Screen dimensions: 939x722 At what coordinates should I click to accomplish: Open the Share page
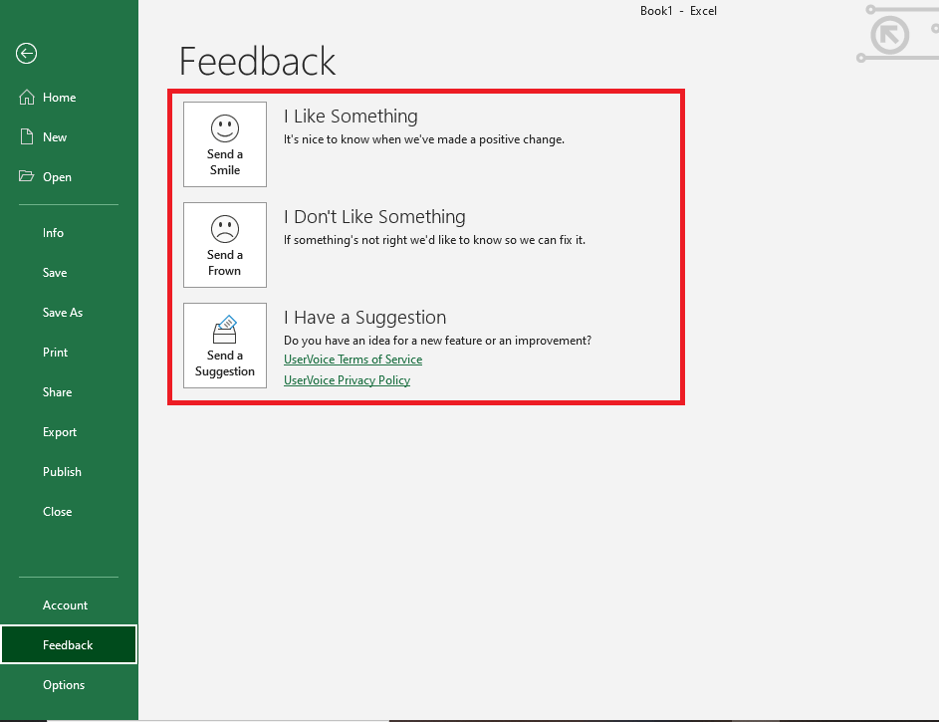[x=69, y=392]
